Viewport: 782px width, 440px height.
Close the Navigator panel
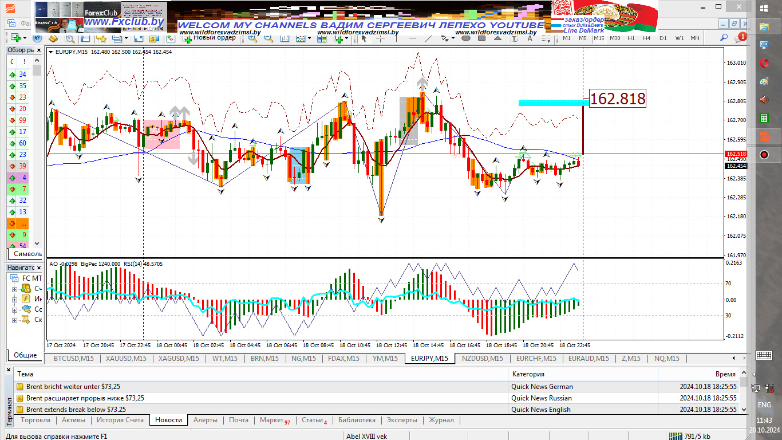[39, 268]
